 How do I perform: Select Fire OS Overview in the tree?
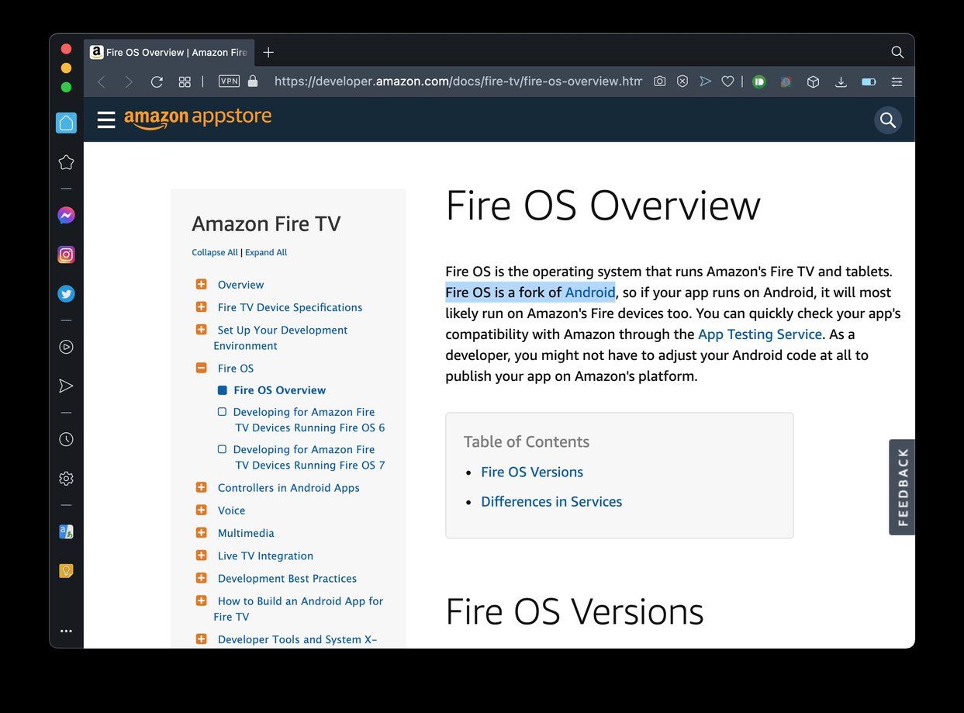(x=279, y=390)
